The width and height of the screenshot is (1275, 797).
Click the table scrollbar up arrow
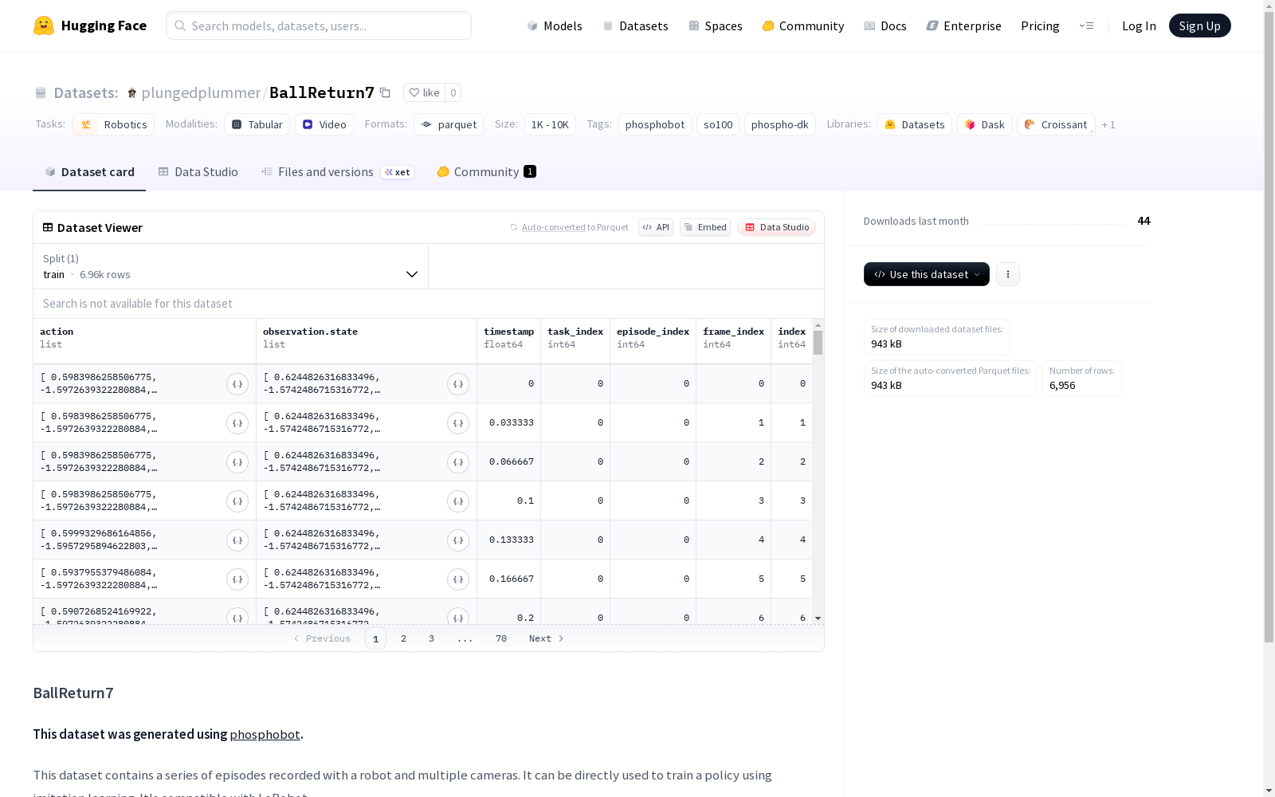pos(818,325)
